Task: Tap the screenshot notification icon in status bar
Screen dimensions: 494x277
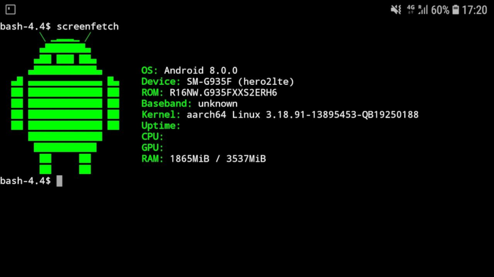Action: point(10,9)
